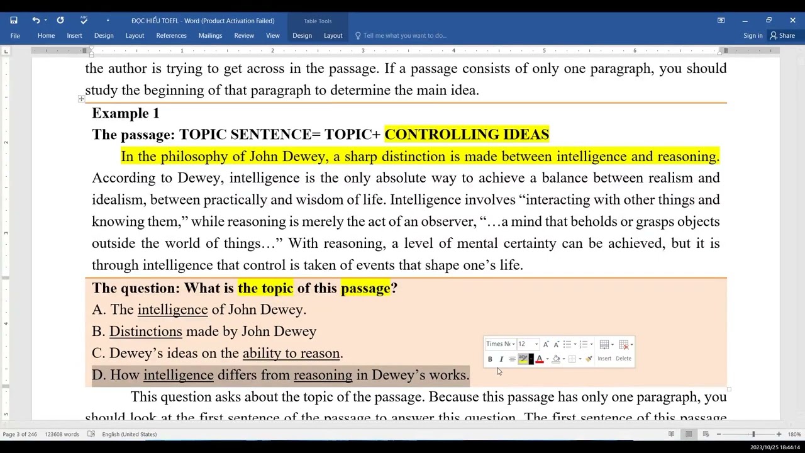Apply table borders from mini toolbar

(572, 359)
